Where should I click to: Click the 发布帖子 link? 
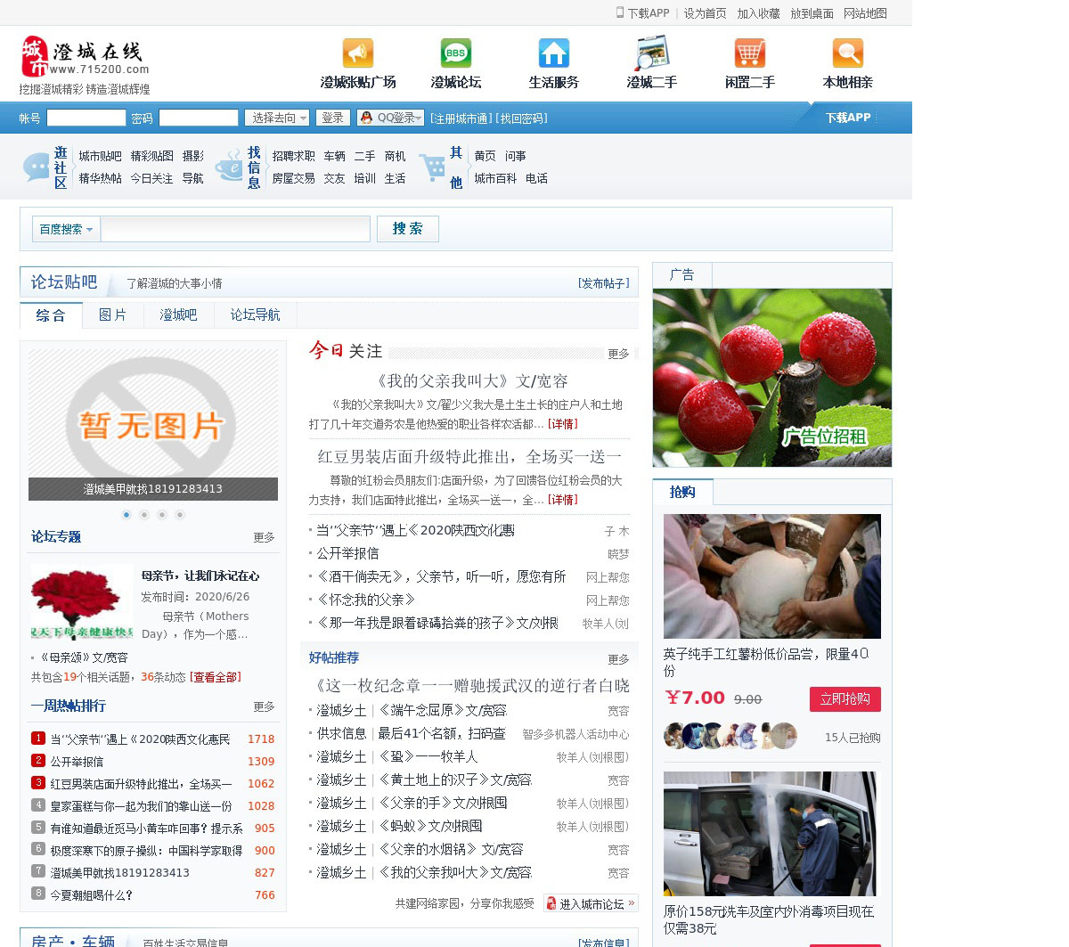pos(603,283)
